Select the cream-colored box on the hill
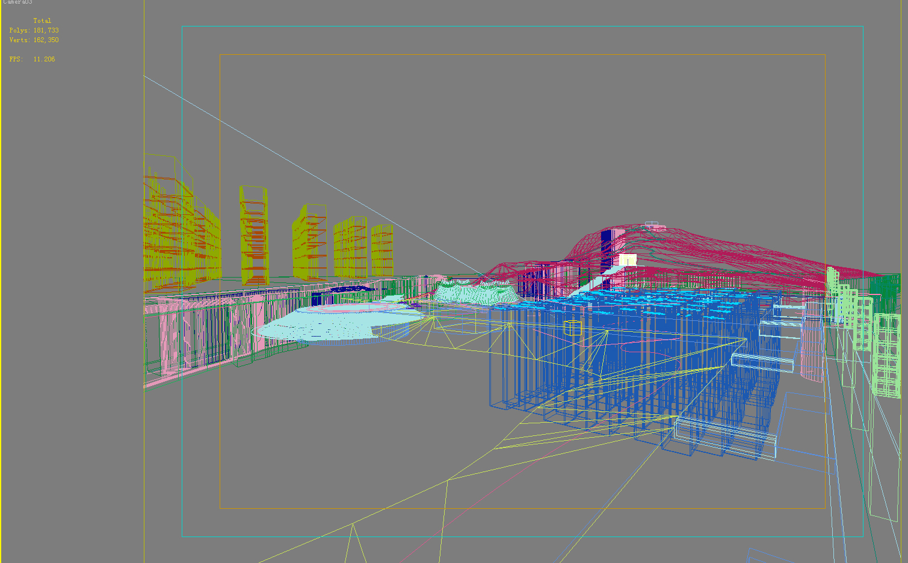This screenshot has width=908, height=563. (x=628, y=260)
